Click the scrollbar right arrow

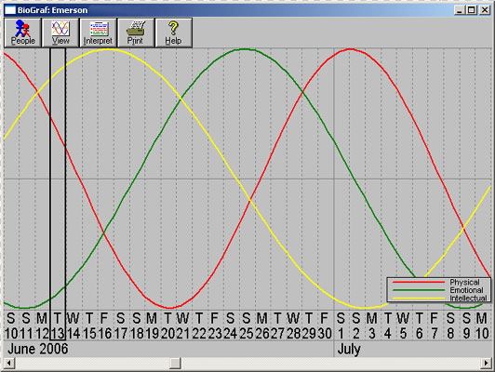coord(486,363)
